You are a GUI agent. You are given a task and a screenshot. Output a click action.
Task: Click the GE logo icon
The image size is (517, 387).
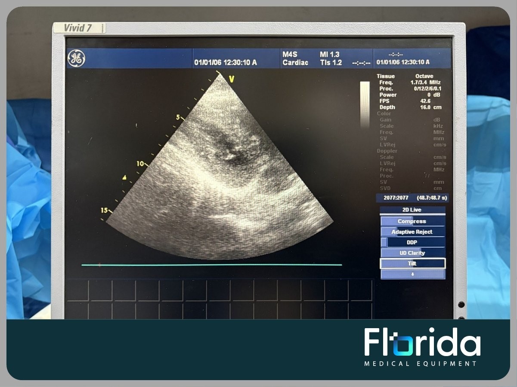coord(76,58)
